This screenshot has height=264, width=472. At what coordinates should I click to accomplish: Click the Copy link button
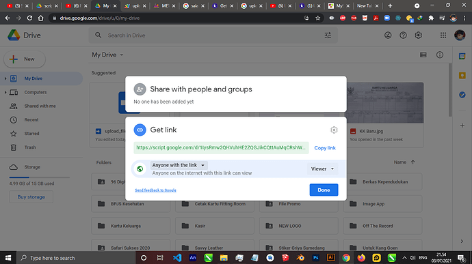325,148
